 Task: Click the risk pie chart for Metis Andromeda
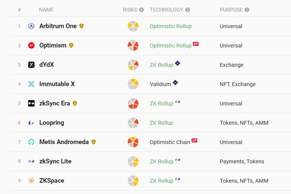[133, 142]
